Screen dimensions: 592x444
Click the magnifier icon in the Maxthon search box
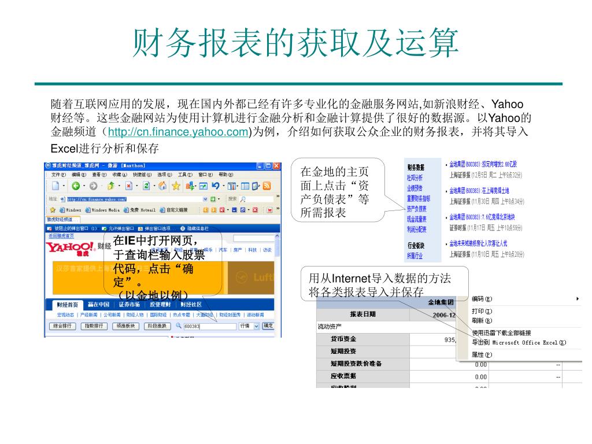pyautogui.click(x=243, y=199)
